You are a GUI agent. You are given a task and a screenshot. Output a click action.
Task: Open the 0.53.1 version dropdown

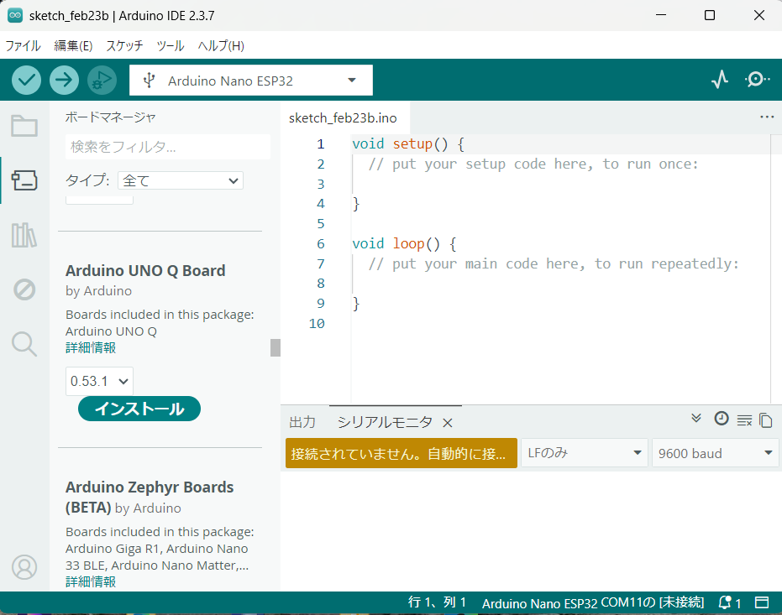click(99, 381)
